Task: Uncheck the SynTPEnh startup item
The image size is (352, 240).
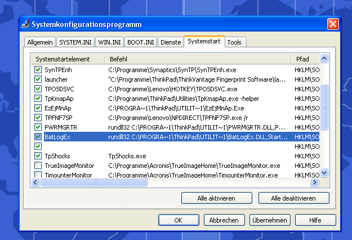Action: 38,70
